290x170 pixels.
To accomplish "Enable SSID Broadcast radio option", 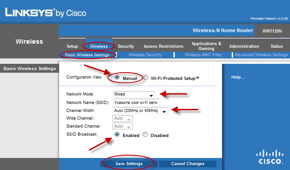I will pyautogui.click(x=117, y=134).
